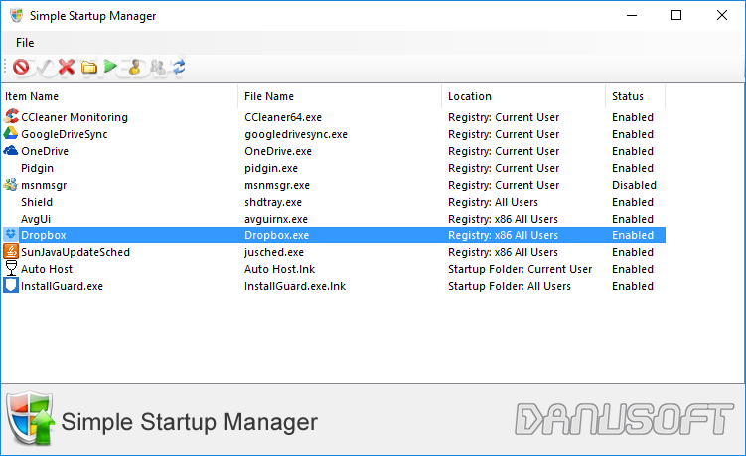This screenshot has height=456, width=746.
Task: Click the single yellow user toolbar icon
Action: [x=135, y=67]
